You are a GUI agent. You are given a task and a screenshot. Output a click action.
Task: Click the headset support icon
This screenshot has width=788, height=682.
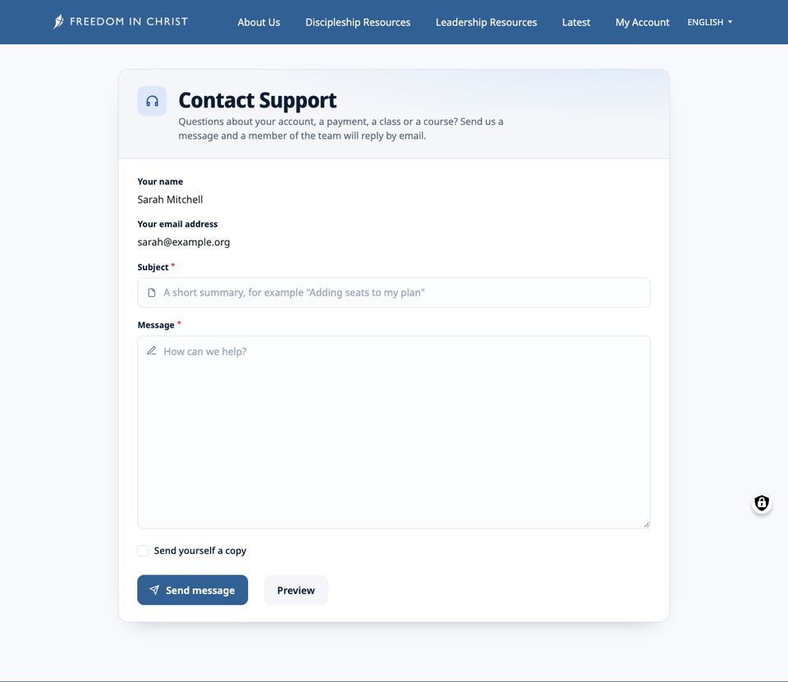tap(153, 102)
